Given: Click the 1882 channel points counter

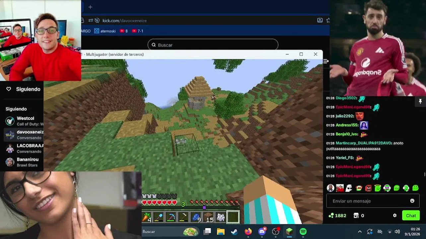Looking at the screenshot, I should (337, 215).
